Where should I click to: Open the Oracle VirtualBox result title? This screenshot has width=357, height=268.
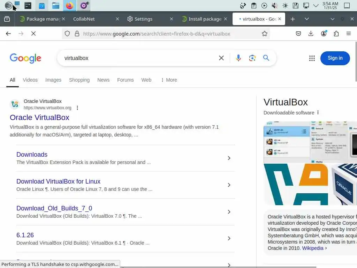[x=39, y=118]
